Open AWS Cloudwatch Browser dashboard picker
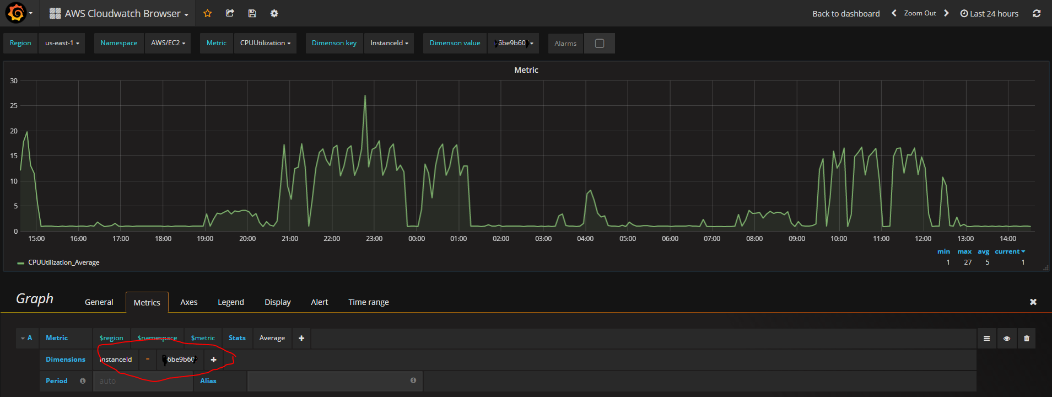This screenshot has width=1052, height=397. click(118, 13)
